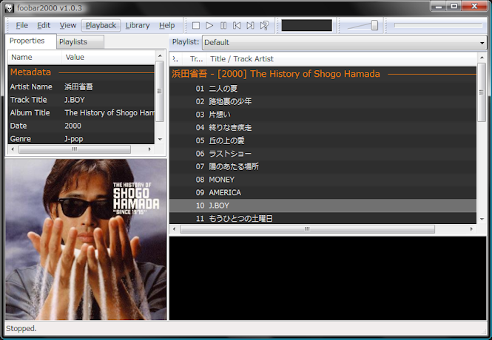Click the foobar2000 application icon in the title bar
Viewport: 492px width, 340px height.
tap(9, 8)
